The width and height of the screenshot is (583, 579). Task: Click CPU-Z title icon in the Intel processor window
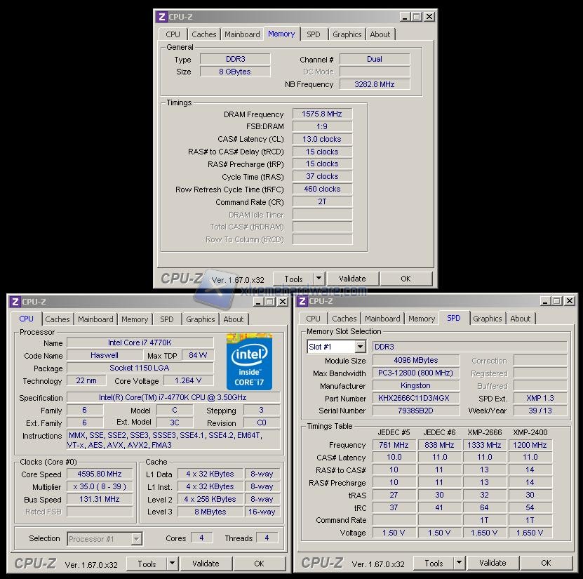coord(15,302)
